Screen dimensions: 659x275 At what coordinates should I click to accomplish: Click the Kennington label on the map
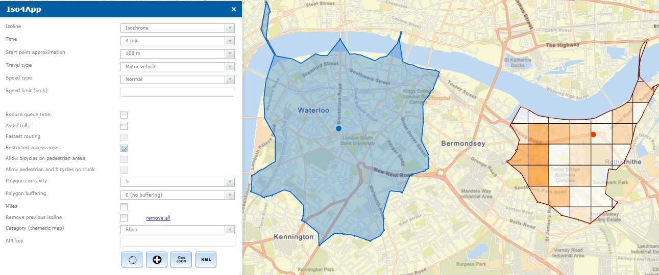tap(294, 237)
